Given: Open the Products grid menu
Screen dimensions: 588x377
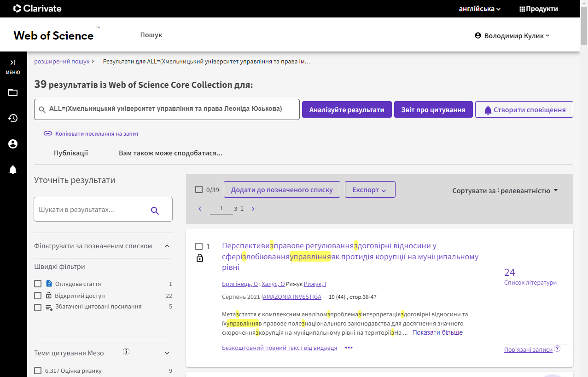Looking at the screenshot, I should click(x=539, y=9).
